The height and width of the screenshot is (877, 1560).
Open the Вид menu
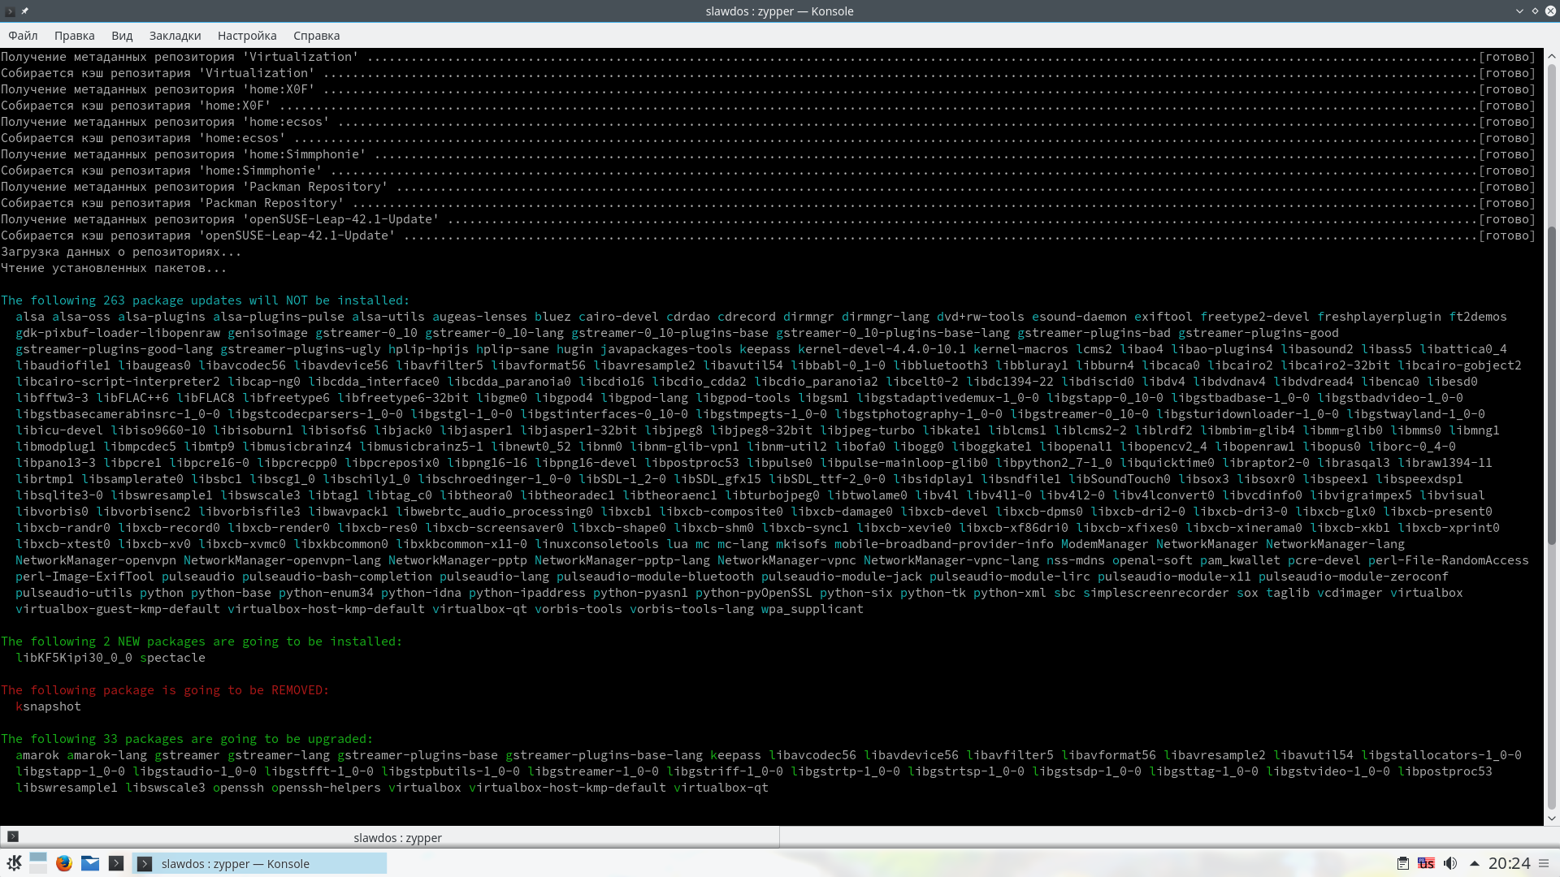click(x=122, y=36)
